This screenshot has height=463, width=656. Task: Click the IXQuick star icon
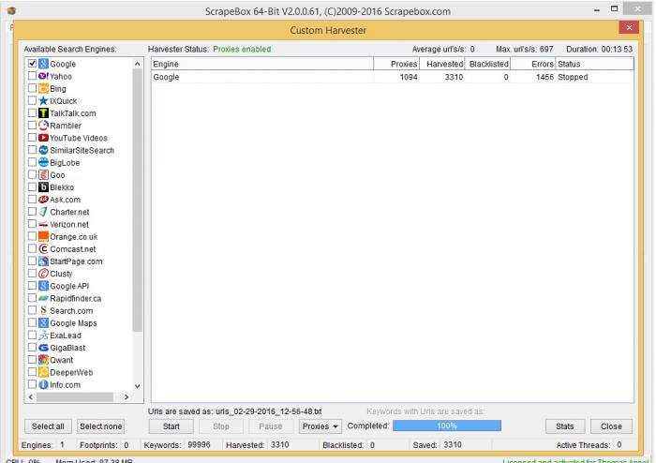click(43, 101)
